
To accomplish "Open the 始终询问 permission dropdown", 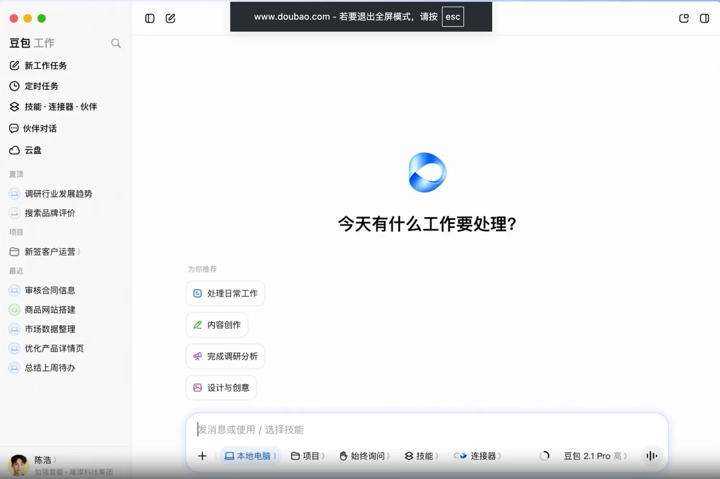I will coord(364,456).
